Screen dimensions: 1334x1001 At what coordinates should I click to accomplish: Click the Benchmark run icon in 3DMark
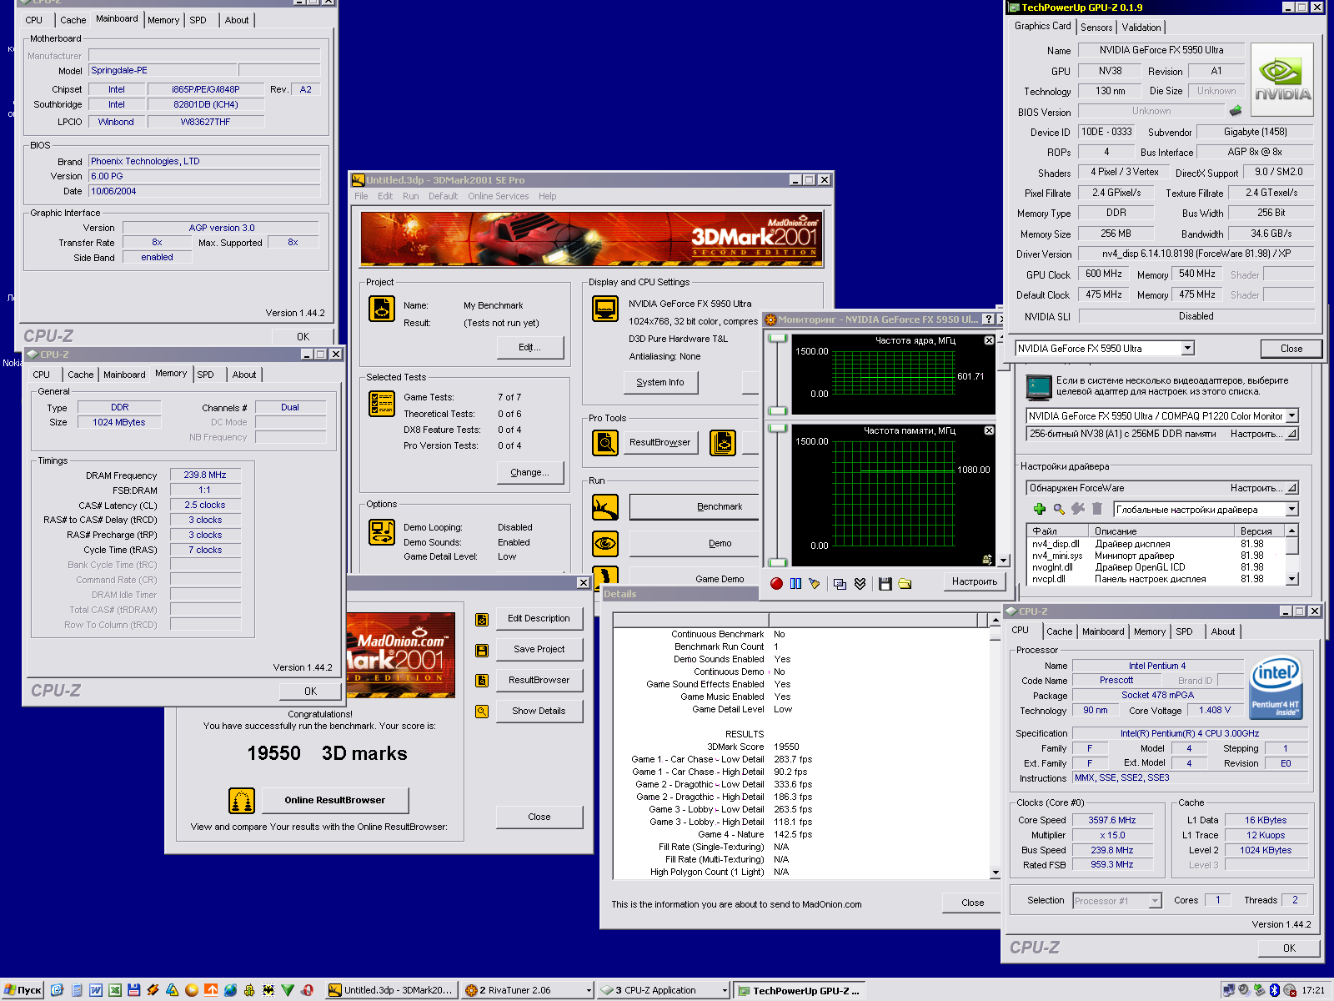pyautogui.click(x=605, y=506)
